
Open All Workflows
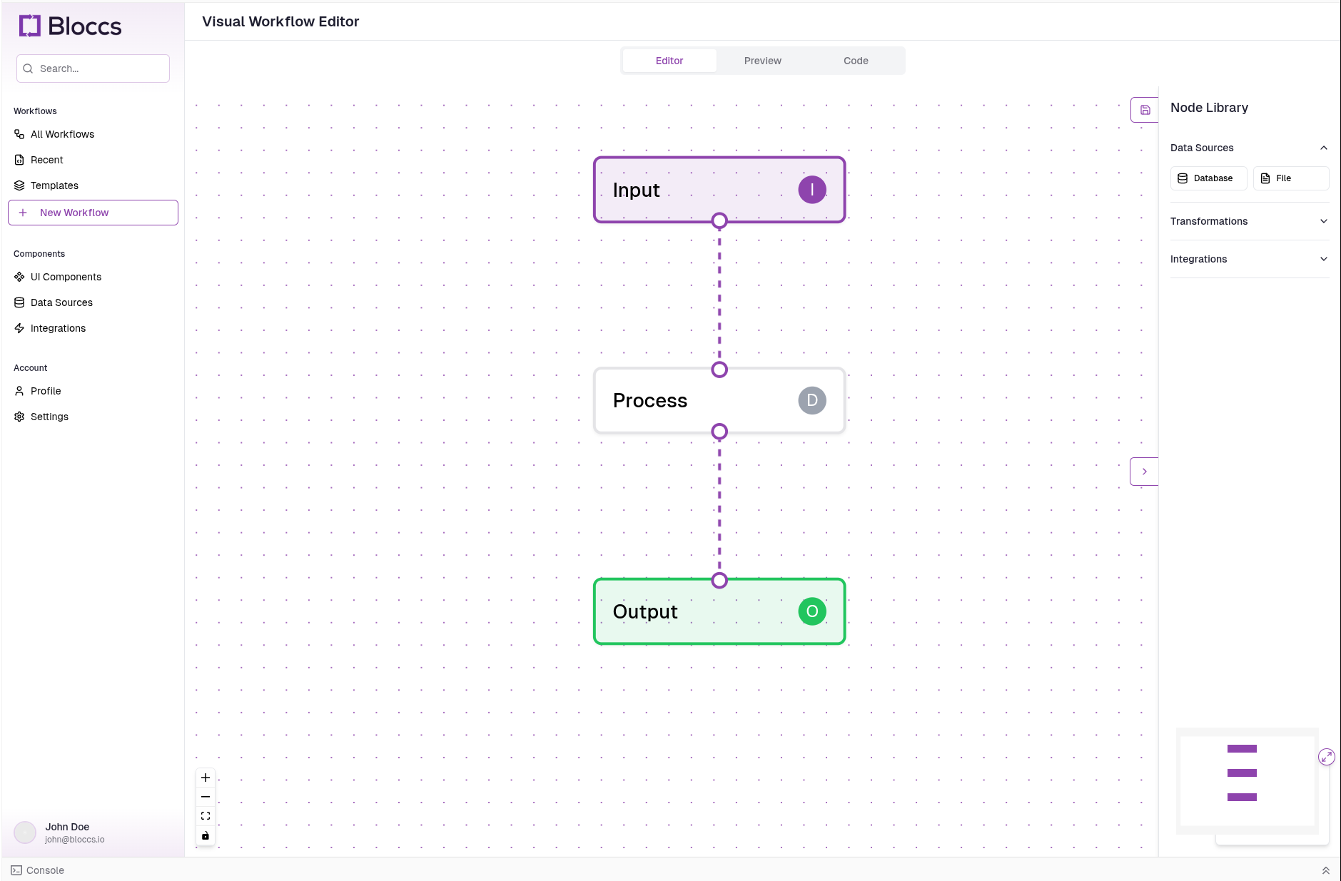pyautogui.click(x=93, y=134)
